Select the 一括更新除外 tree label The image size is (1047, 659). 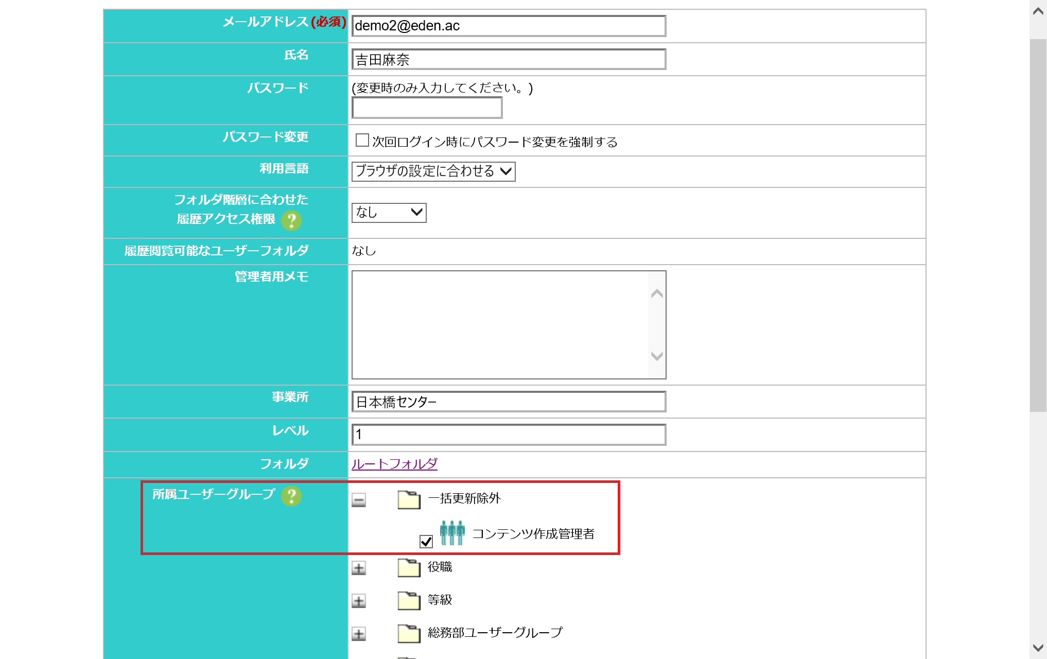pos(464,498)
